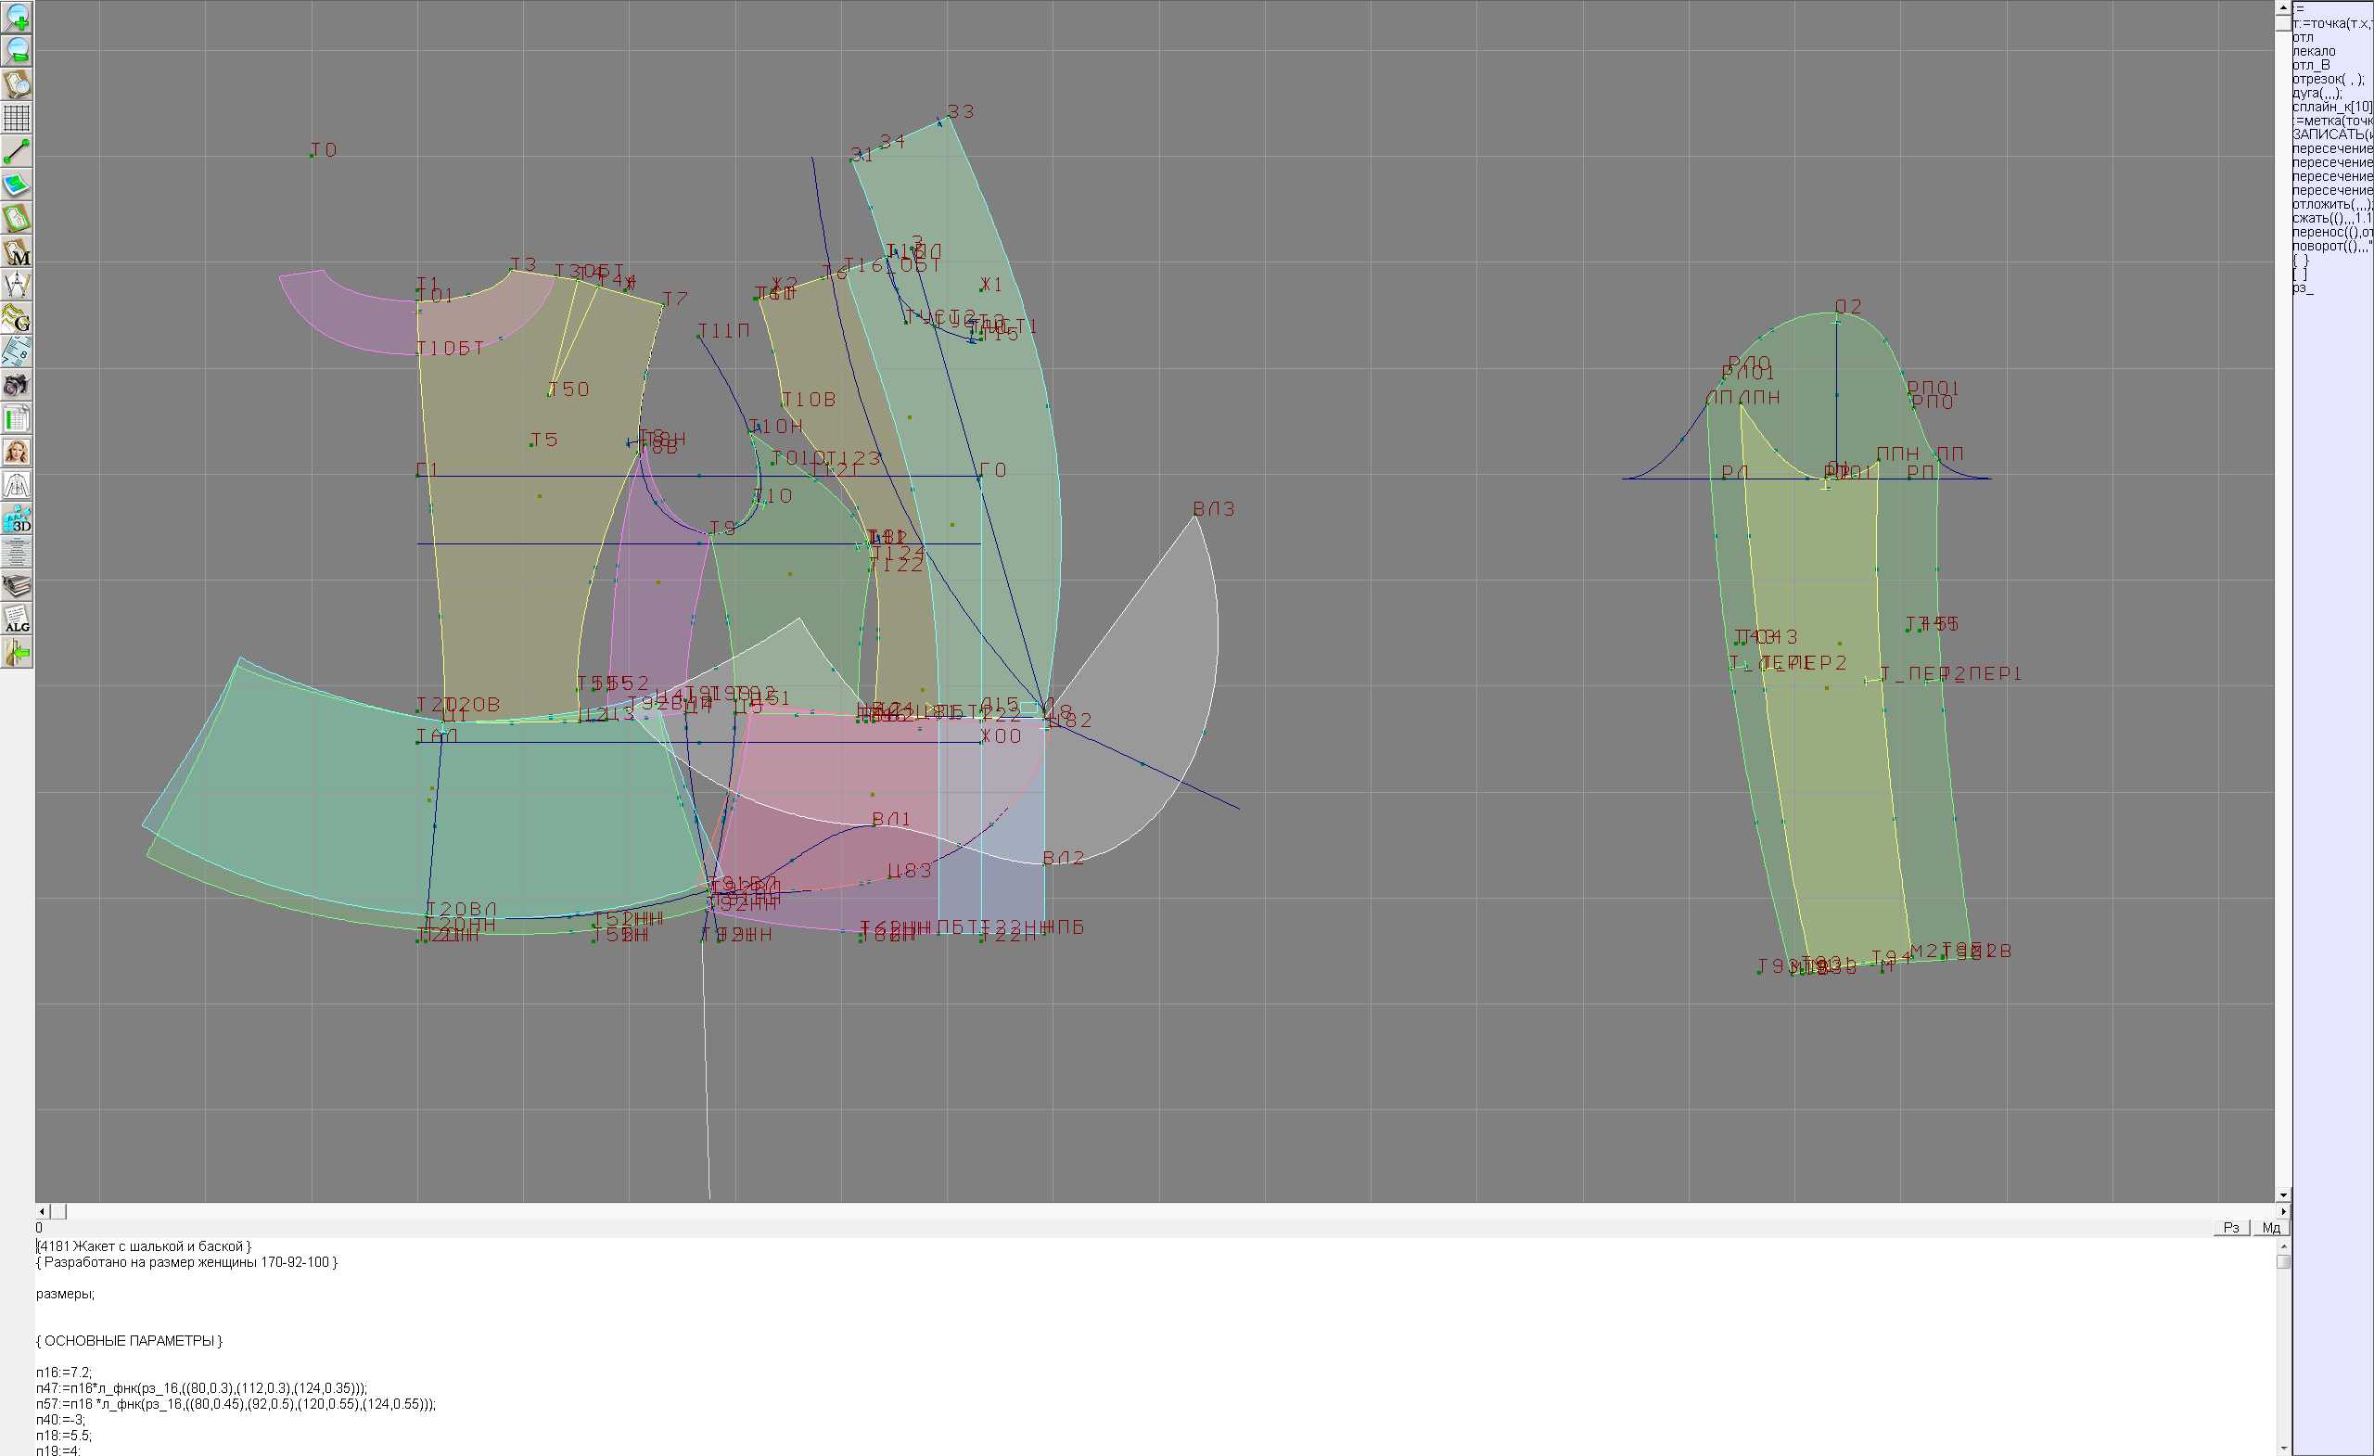Click the camera snapshot icon
The height and width of the screenshot is (1456, 2374).
point(18,386)
